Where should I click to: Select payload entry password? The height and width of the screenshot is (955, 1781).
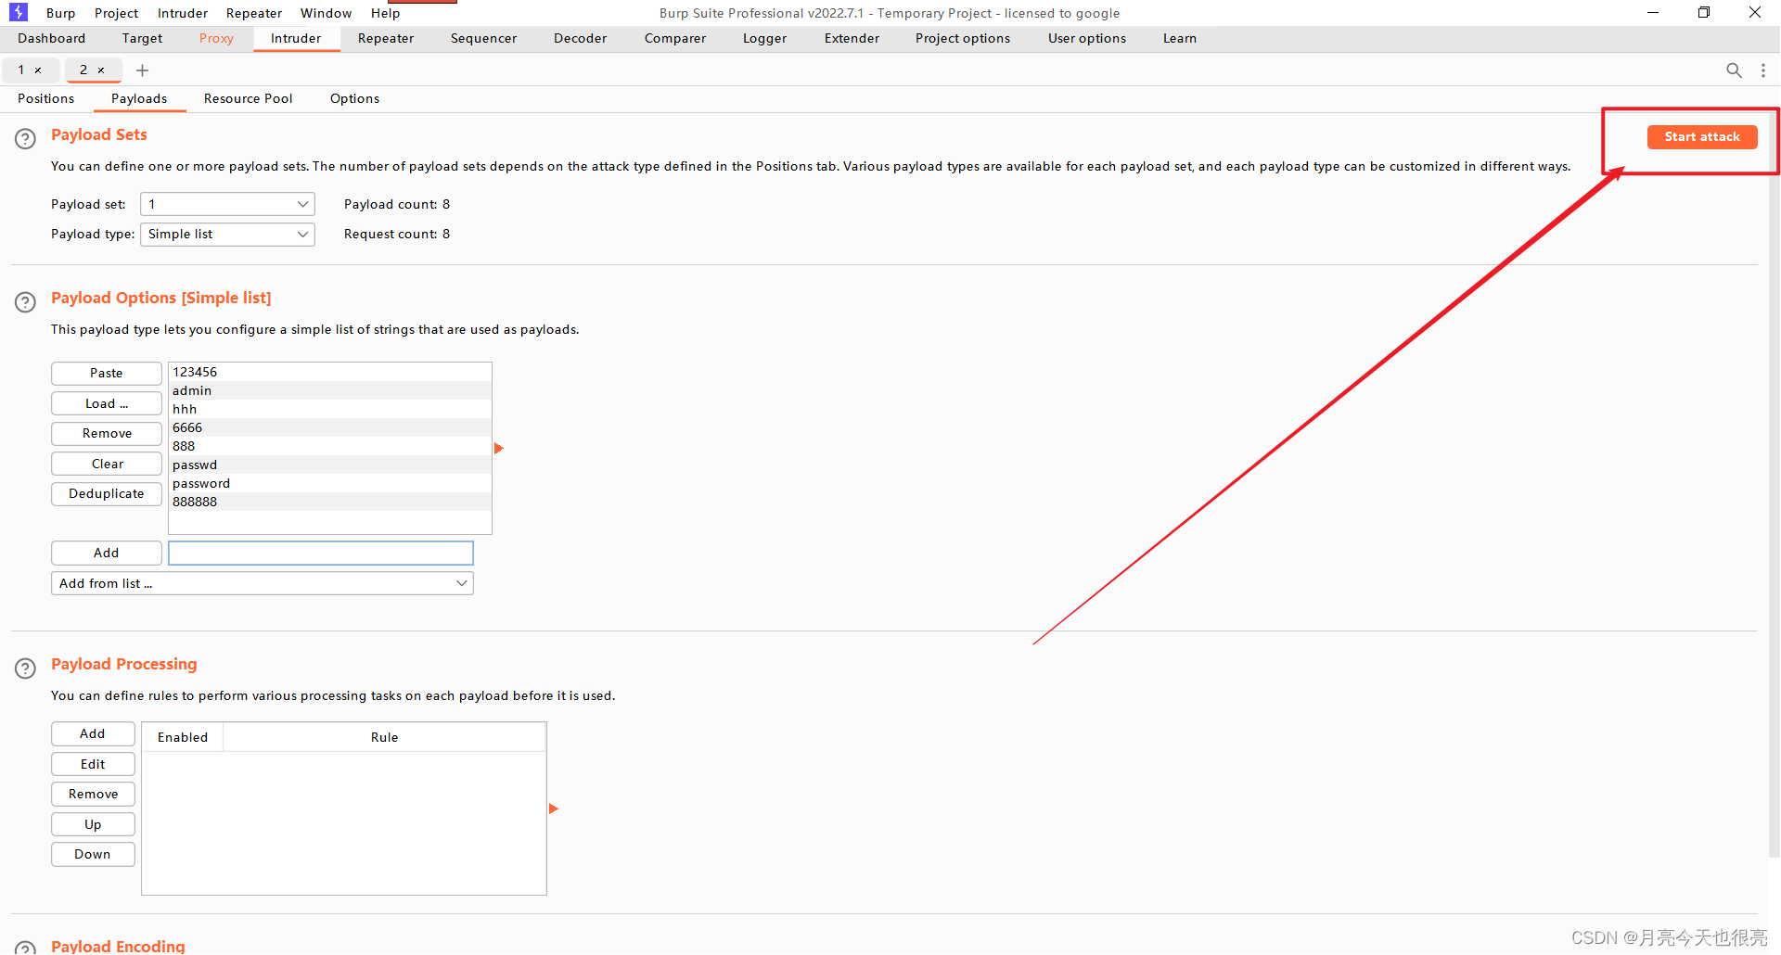coord(330,483)
